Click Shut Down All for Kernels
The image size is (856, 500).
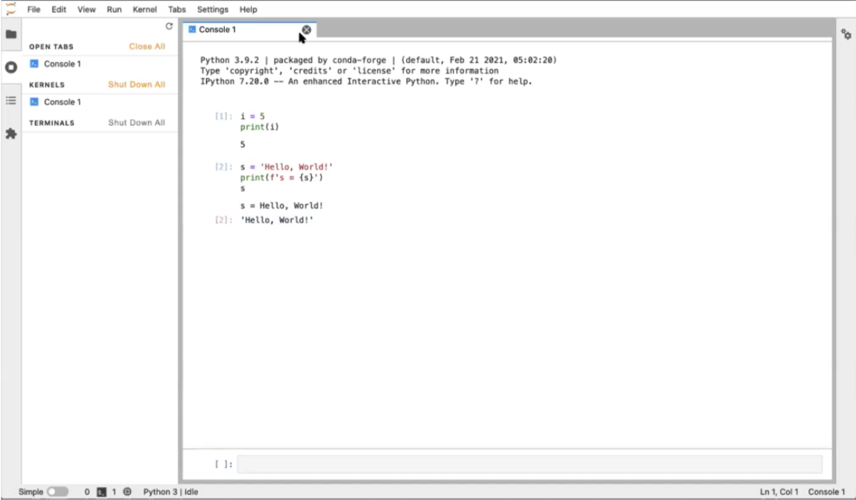pos(136,85)
